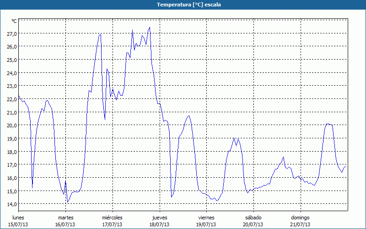Screen dimensions: 366x229
Task: Click the °C unit label above the axis
Action: click(14, 21)
